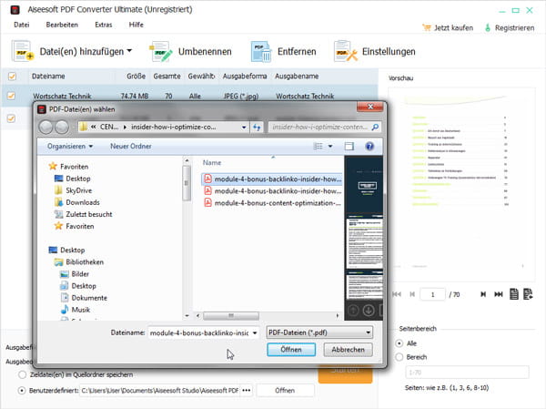Click the export pages icon in preview
546x409 pixels.
pos(528,294)
